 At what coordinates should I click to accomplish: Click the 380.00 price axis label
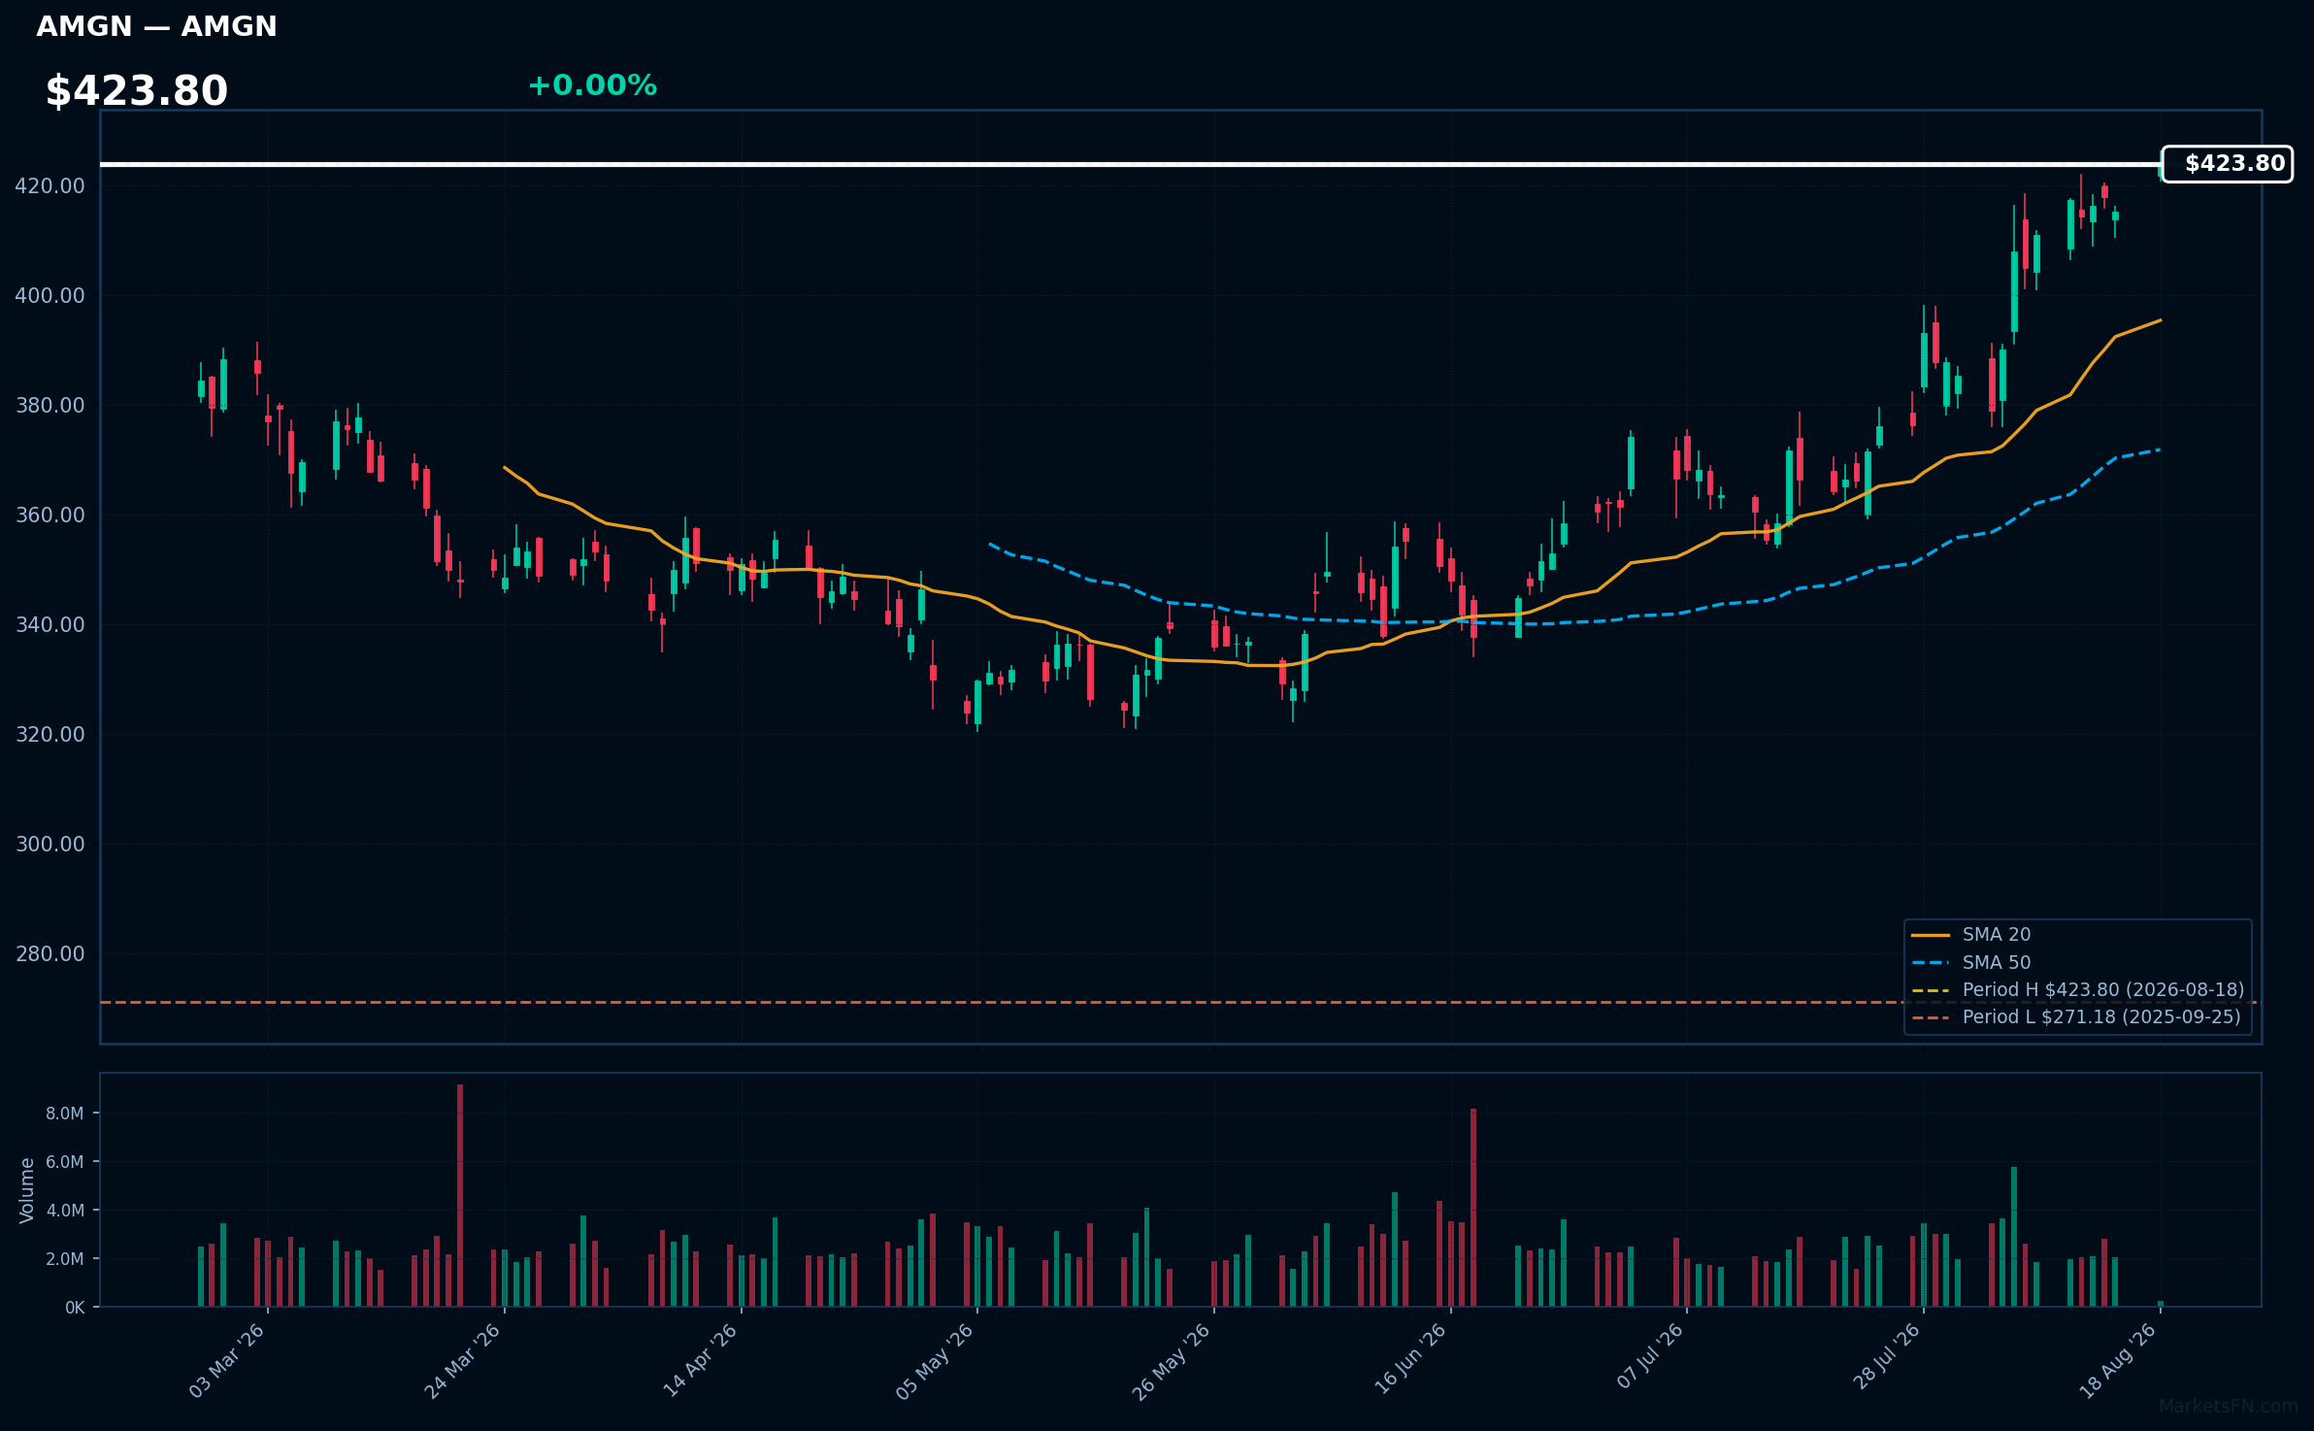click(x=50, y=405)
